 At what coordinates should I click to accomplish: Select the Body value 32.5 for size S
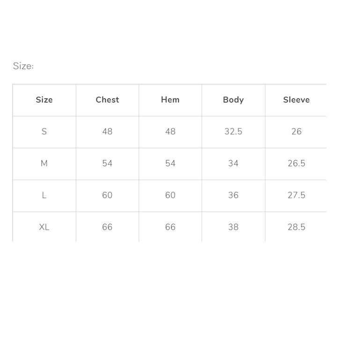[x=233, y=132]
